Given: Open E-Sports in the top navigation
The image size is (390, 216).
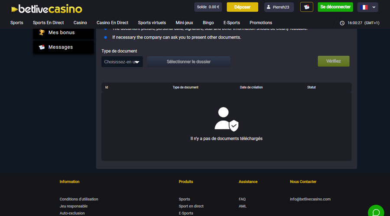Looking at the screenshot, I should 231,22.
